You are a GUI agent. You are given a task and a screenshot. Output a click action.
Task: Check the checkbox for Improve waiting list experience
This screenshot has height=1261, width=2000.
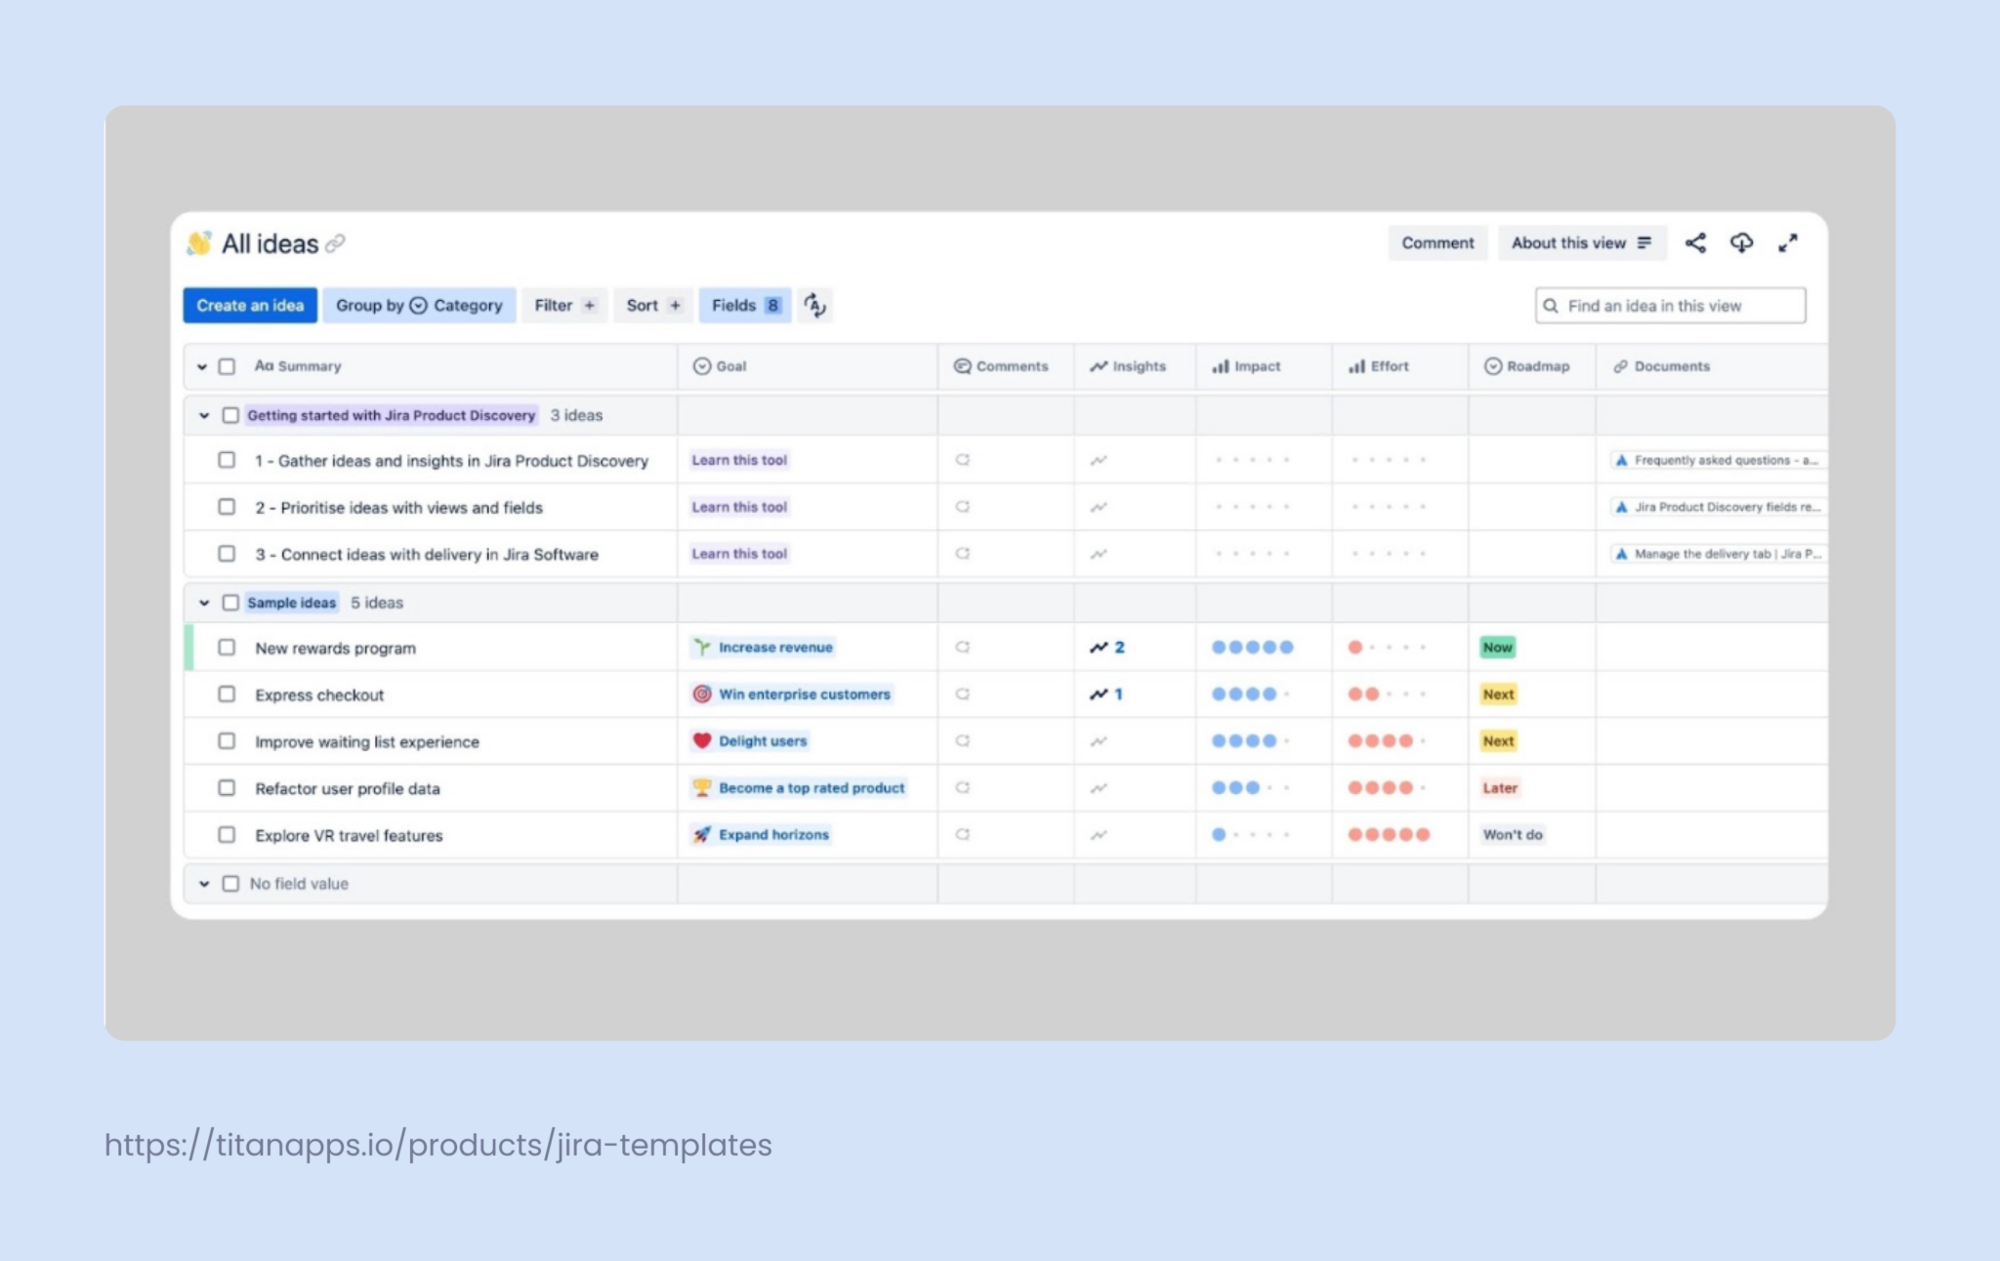tap(228, 741)
